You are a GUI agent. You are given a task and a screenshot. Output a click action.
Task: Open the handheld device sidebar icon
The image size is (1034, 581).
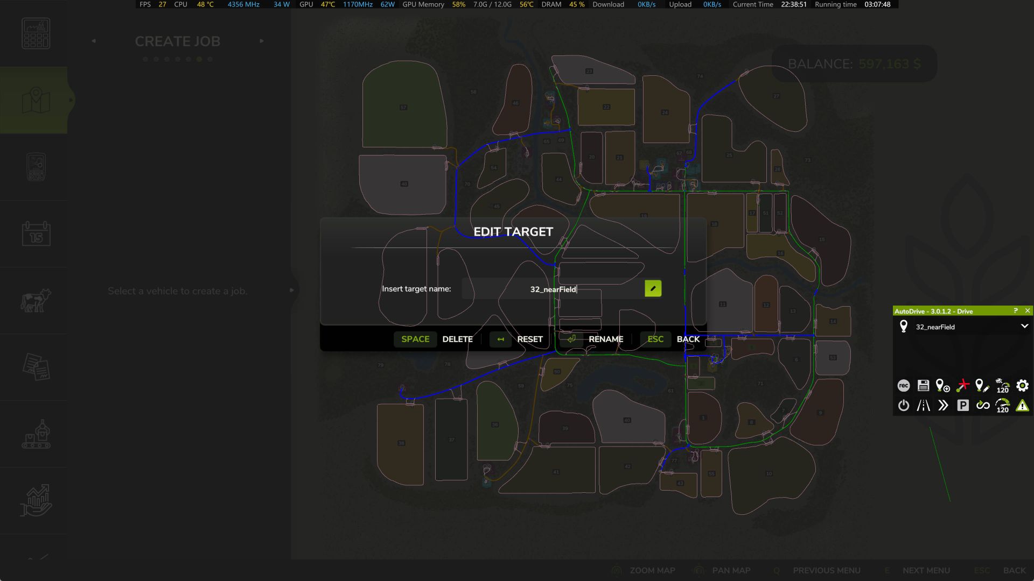[x=36, y=167]
